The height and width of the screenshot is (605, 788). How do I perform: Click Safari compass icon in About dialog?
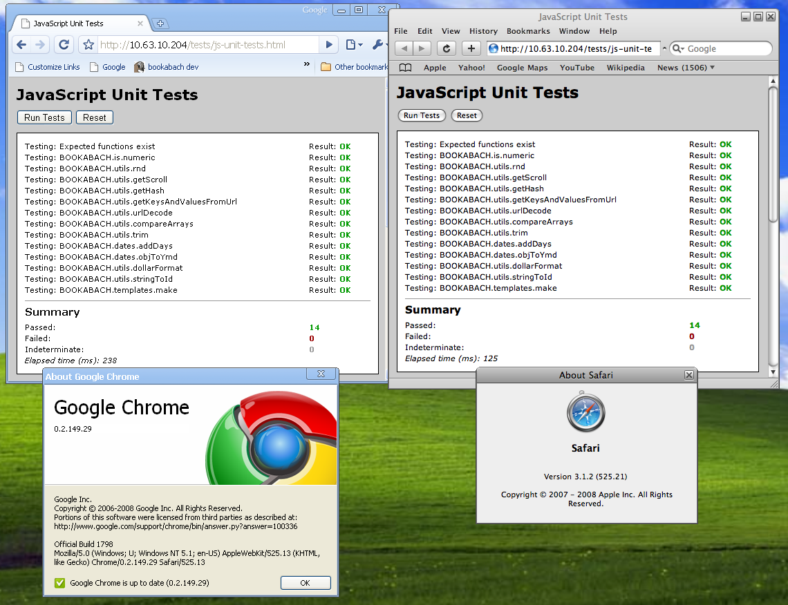(586, 413)
